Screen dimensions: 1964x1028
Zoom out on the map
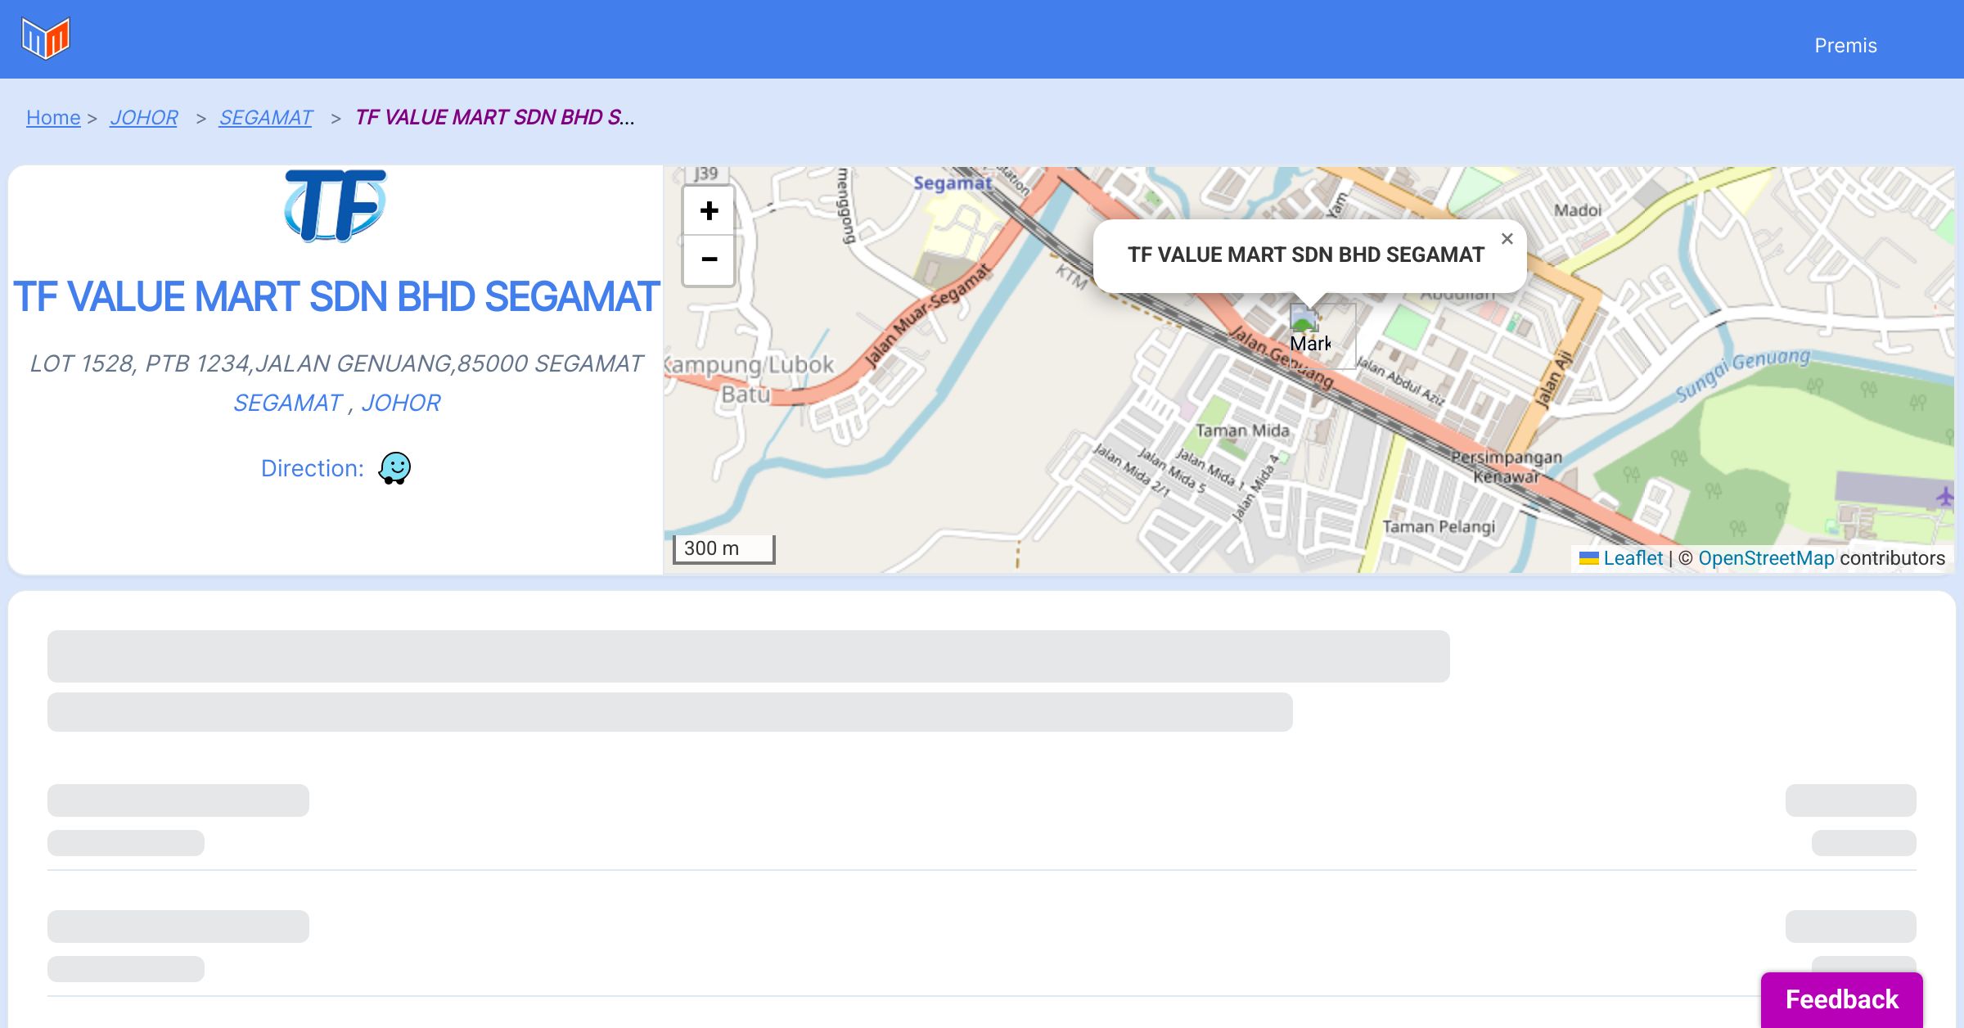tap(709, 259)
